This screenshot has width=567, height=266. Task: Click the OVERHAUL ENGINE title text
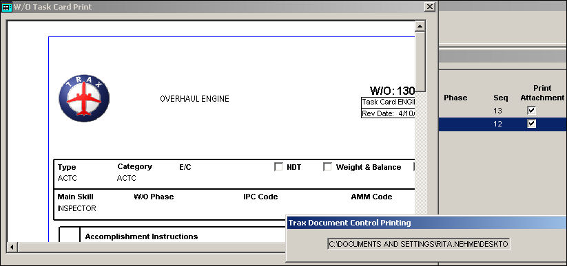(194, 99)
